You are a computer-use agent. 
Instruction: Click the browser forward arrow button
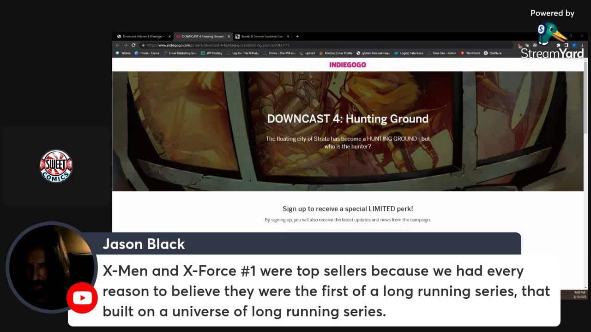[x=125, y=45]
